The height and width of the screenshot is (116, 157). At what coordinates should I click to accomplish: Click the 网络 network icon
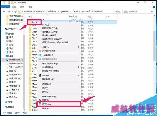pyautogui.click(x=6, y=102)
